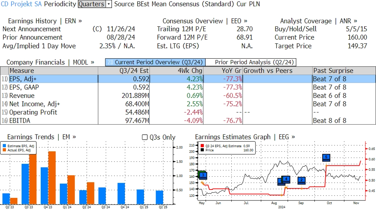Select the Net Income, Adj+ row

[x=188, y=104]
